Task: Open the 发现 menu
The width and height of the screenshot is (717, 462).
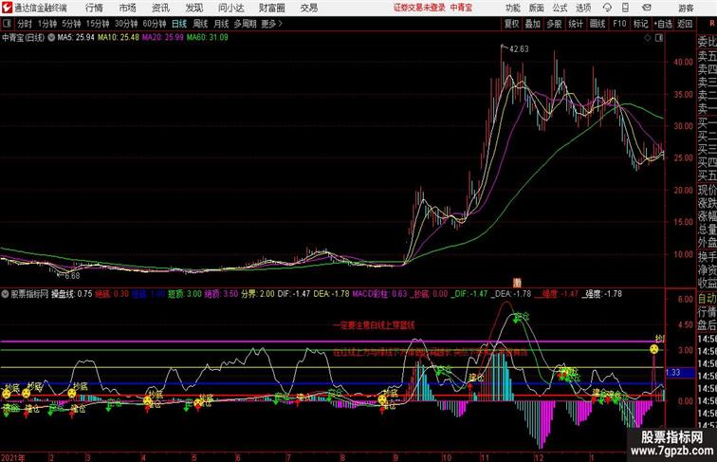Action: click(193, 8)
